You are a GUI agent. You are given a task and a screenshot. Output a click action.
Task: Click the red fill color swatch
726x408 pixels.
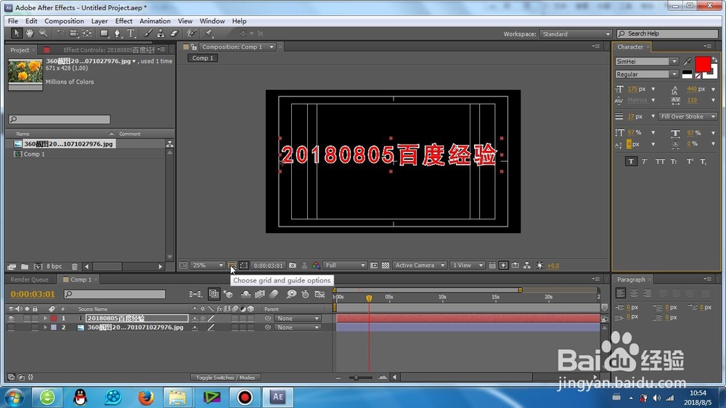(702, 65)
